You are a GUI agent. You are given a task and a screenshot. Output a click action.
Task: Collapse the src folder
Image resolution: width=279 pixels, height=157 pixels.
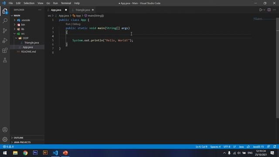click(23, 34)
